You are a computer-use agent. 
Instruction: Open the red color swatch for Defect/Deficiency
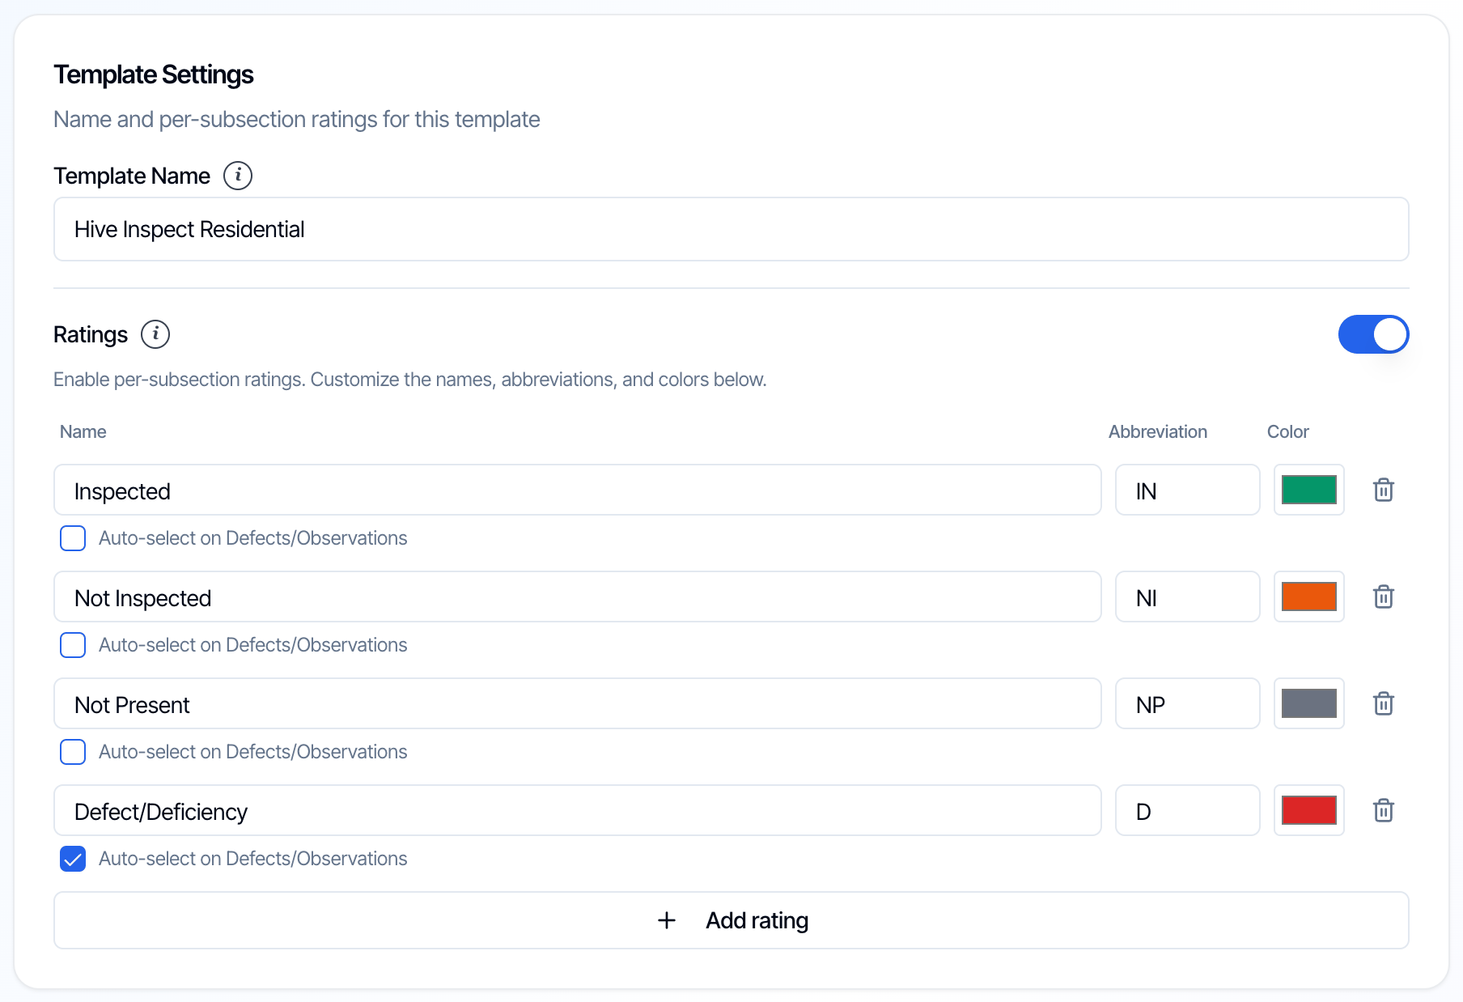coord(1309,810)
